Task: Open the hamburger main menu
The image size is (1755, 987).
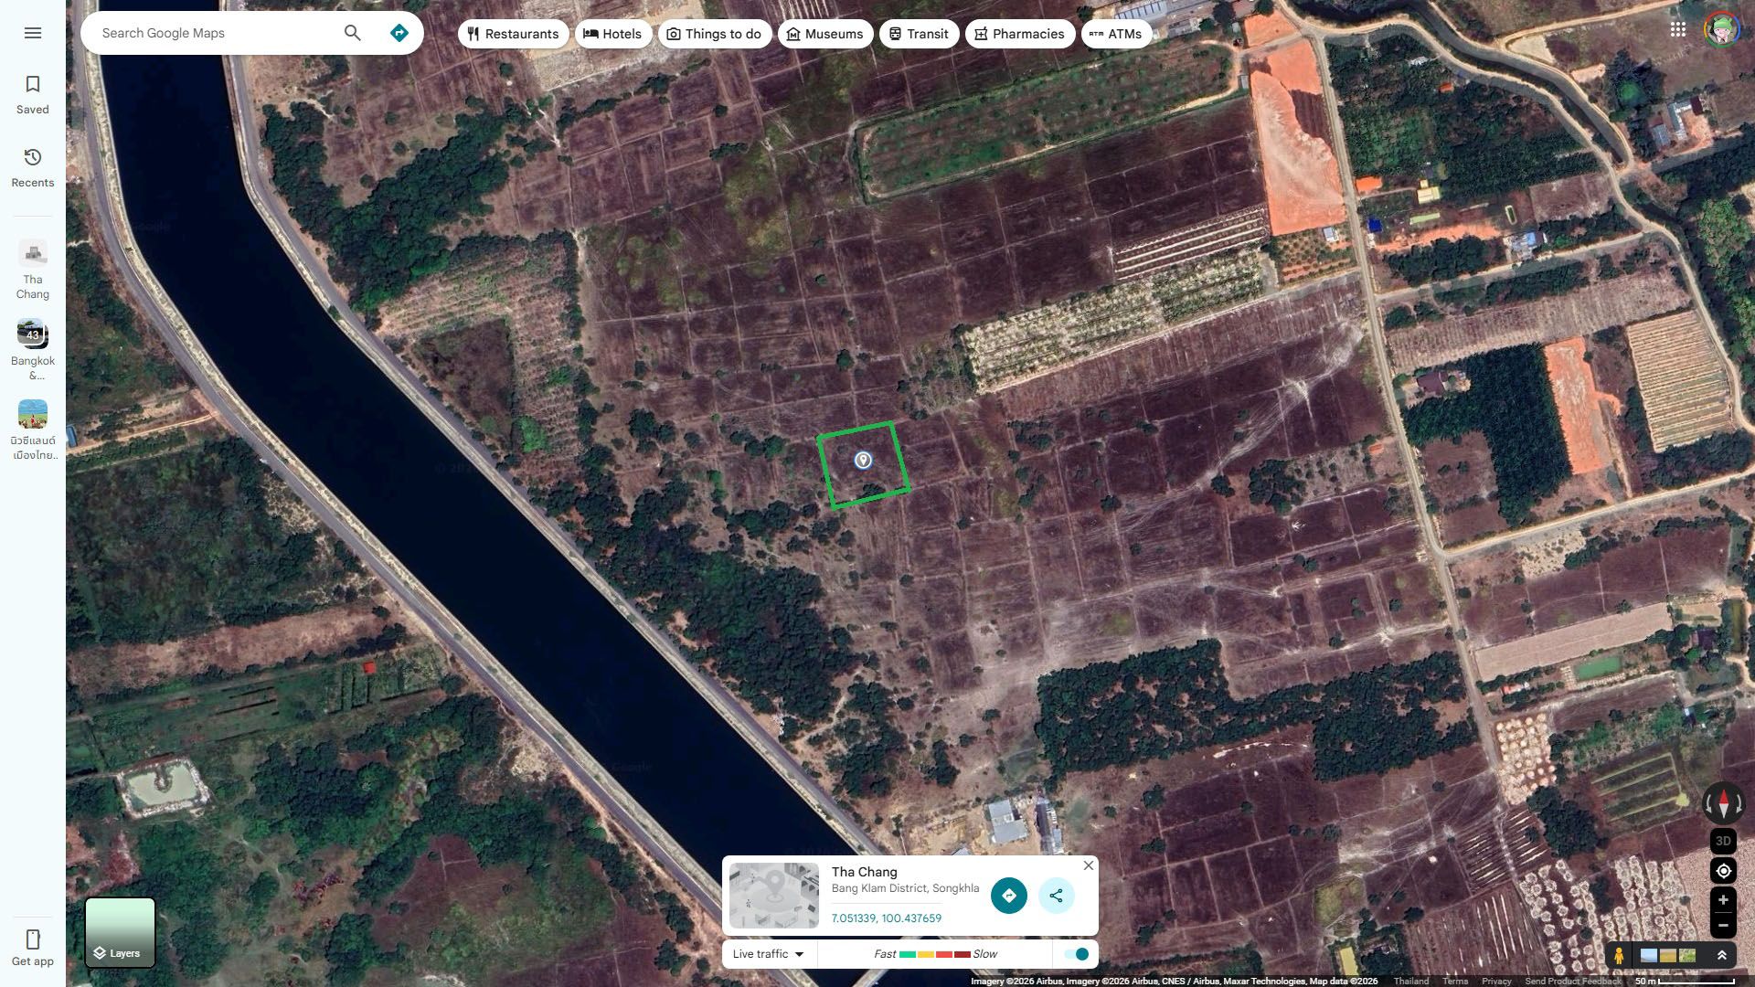Action: tap(33, 33)
